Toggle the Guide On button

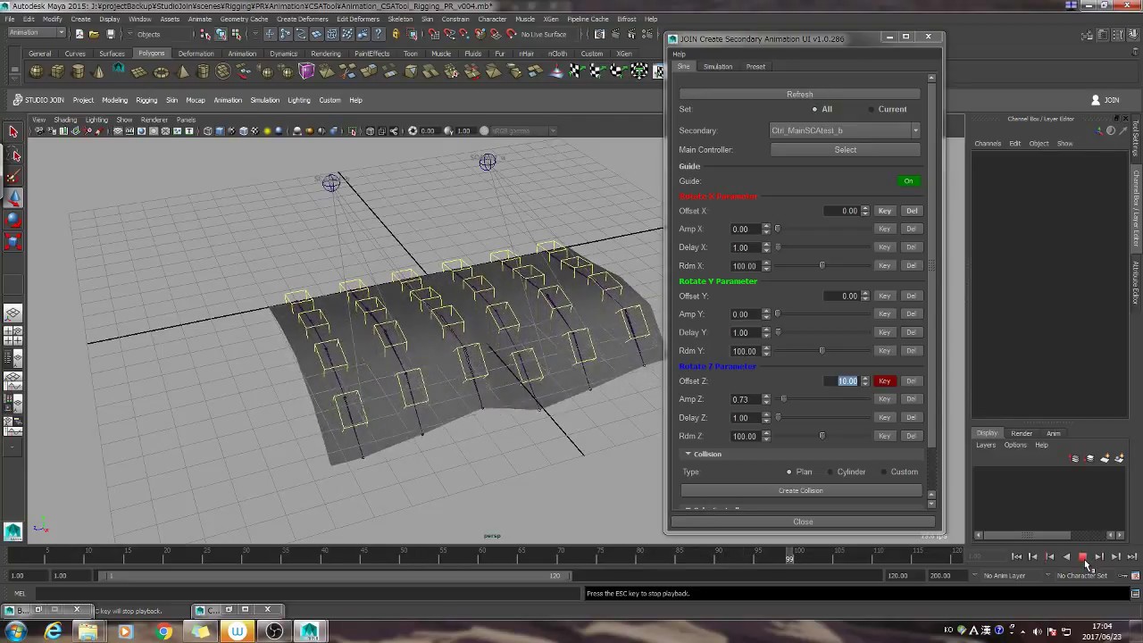[x=908, y=181]
